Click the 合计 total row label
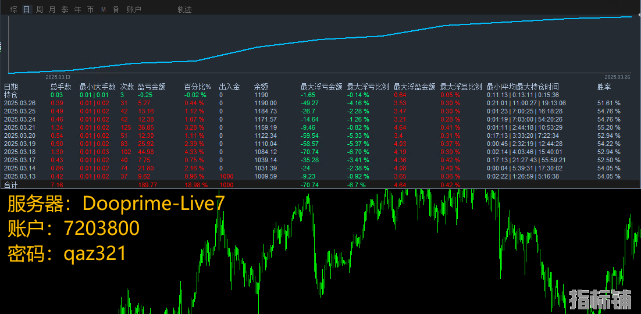 point(11,185)
